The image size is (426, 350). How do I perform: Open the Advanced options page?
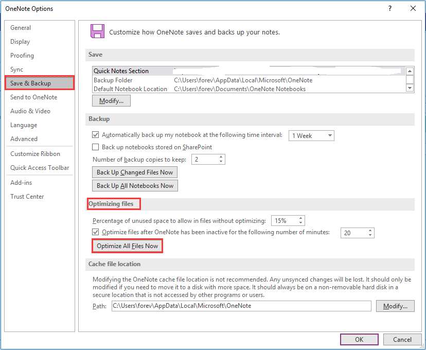tap(24, 138)
